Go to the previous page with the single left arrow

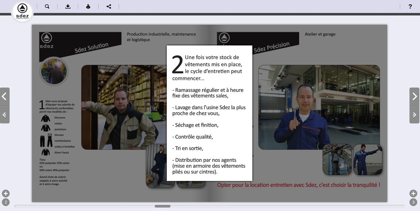click(x=4, y=96)
